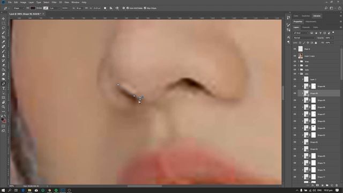The height and width of the screenshot is (193, 343).
Task: Lock layer position icon
Action: click(308, 43)
